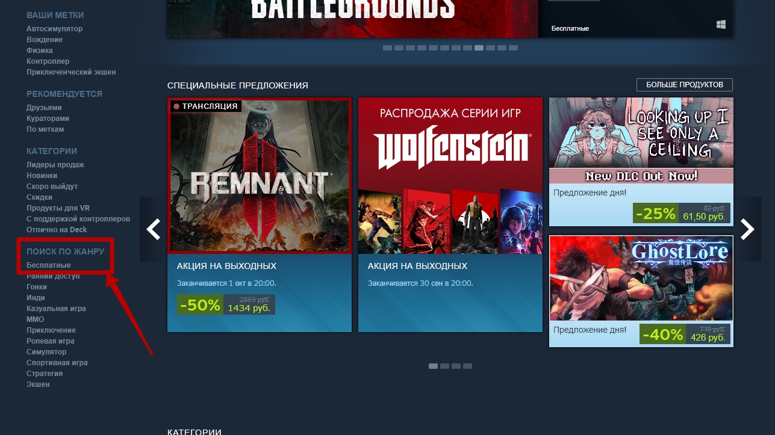Go to Скоро выйдут category
Image resolution: width=775 pixels, height=435 pixels.
tap(52, 187)
